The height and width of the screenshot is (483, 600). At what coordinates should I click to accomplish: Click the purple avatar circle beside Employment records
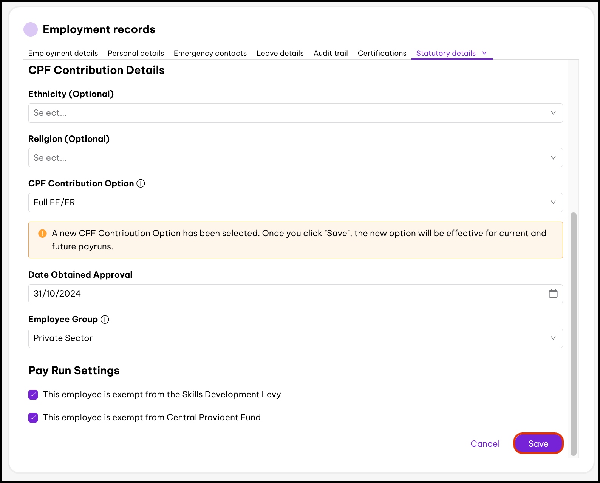(31, 29)
